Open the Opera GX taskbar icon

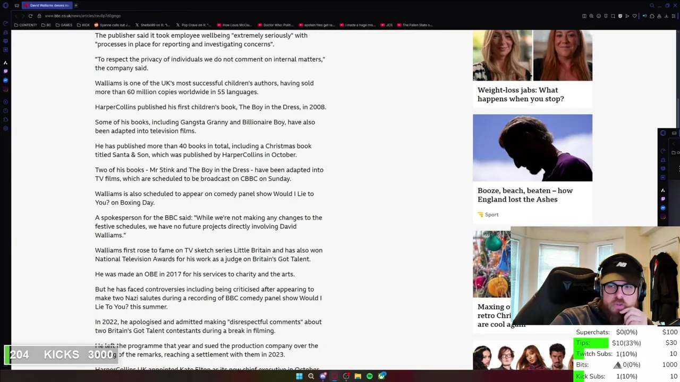click(335, 376)
